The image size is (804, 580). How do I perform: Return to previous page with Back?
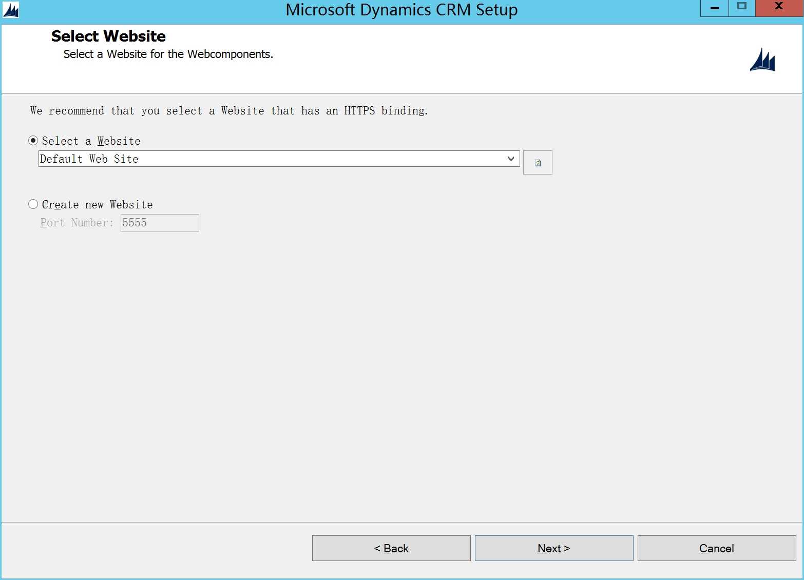391,548
